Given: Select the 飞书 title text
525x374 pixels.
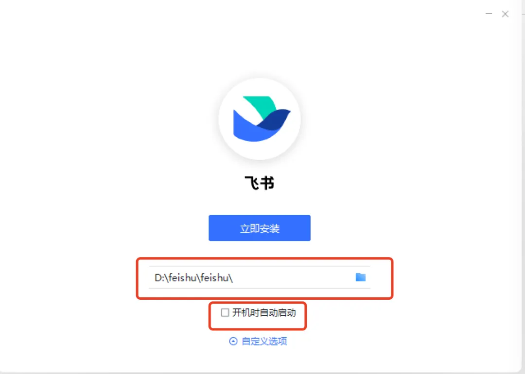Looking at the screenshot, I should point(260,183).
